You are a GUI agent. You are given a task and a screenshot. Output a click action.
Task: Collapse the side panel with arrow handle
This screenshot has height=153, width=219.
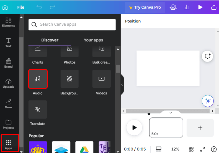pos(122,85)
